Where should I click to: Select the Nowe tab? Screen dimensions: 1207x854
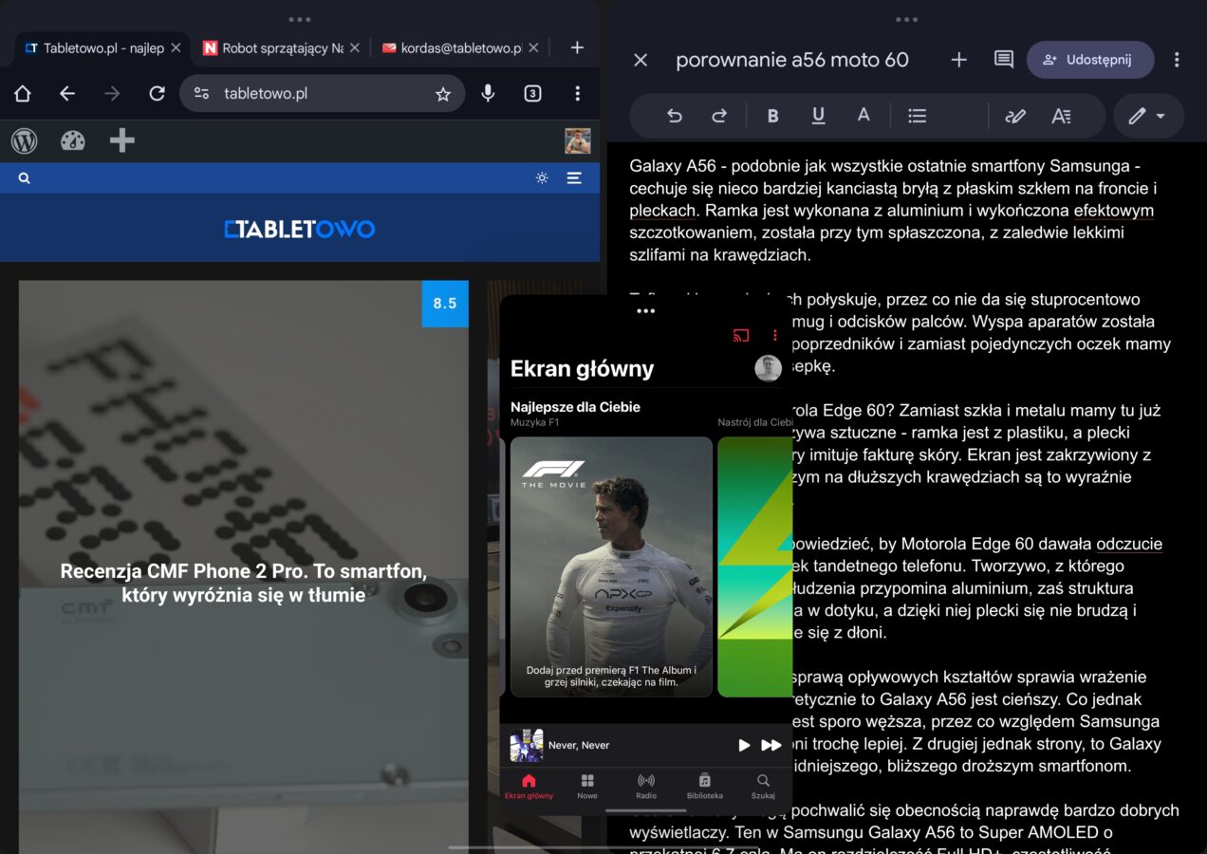tap(587, 787)
